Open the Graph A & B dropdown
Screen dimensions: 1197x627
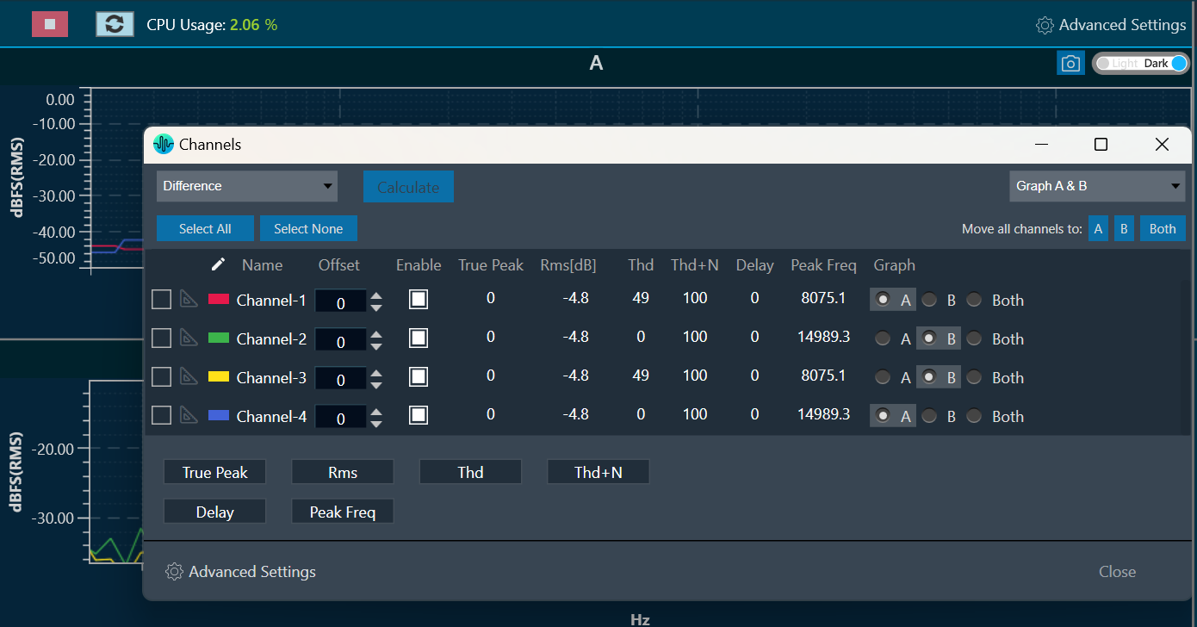(1097, 186)
